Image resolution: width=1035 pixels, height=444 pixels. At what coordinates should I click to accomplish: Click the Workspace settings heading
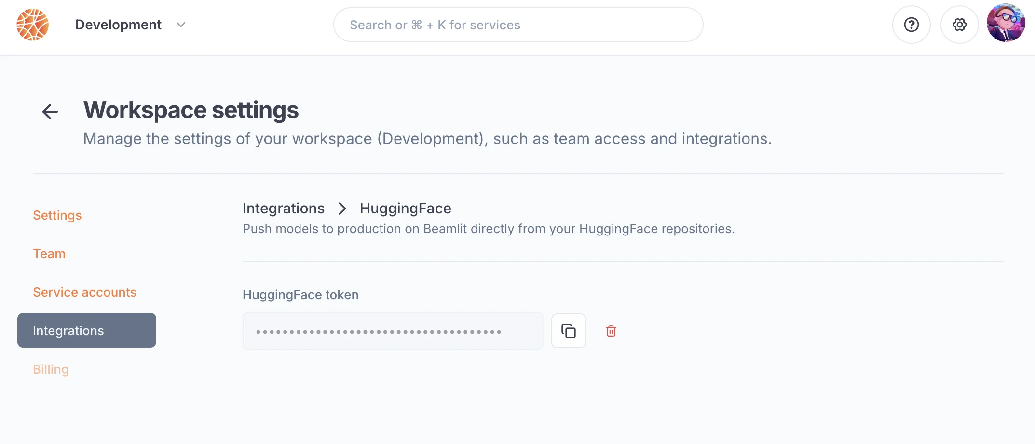(x=191, y=110)
